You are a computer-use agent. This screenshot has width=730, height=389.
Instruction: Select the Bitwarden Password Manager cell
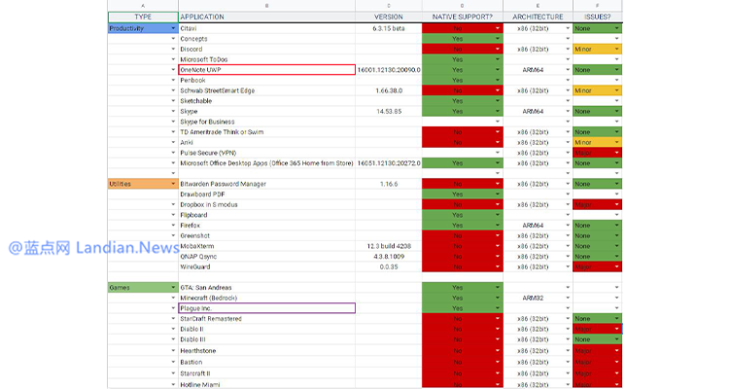[x=266, y=184]
